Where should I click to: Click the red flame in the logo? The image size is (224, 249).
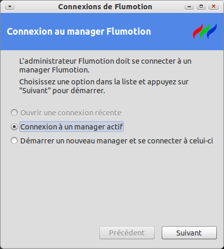[x=198, y=32]
